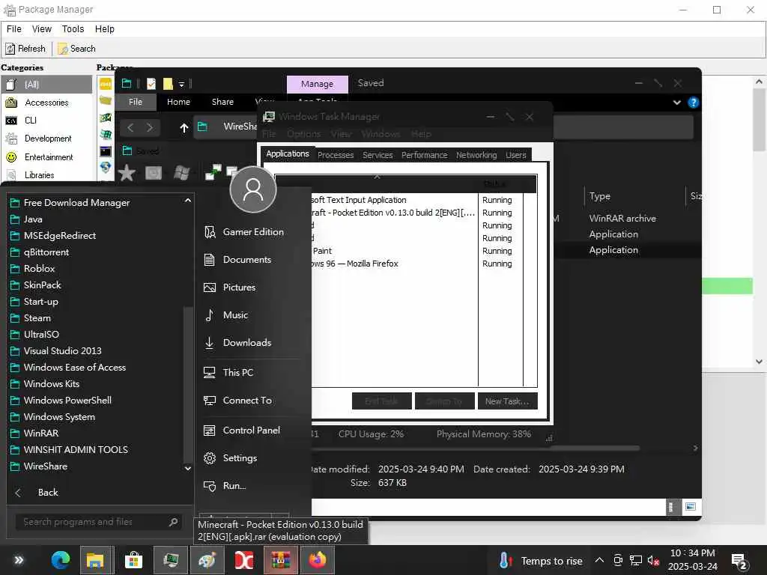Switch to Processes tab in Task Manager
The width and height of the screenshot is (767, 575).
336,155
